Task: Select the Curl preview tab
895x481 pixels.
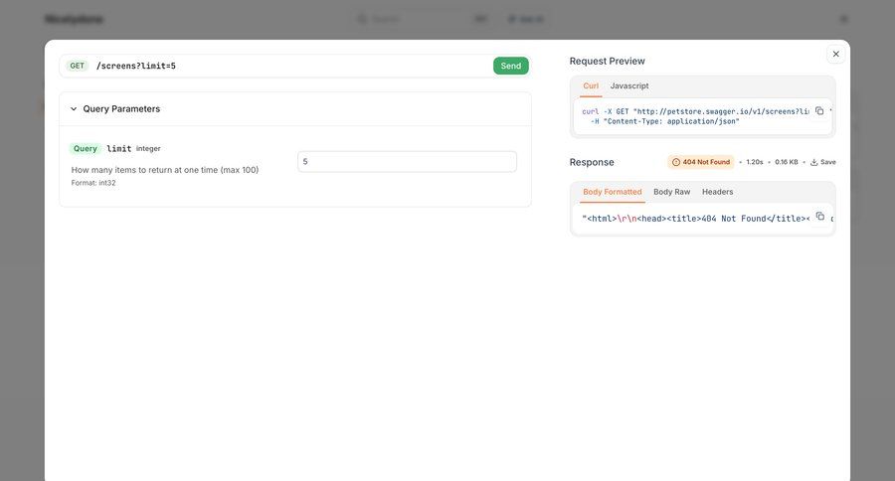Action: [591, 86]
